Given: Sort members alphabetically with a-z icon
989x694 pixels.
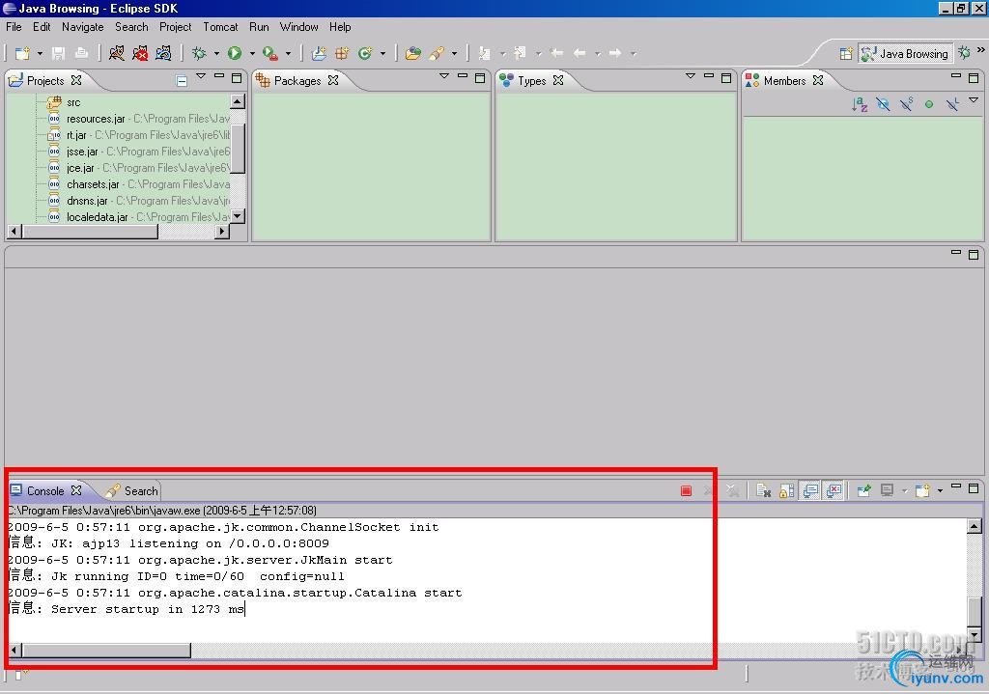Looking at the screenshot, I should (860, 104).
